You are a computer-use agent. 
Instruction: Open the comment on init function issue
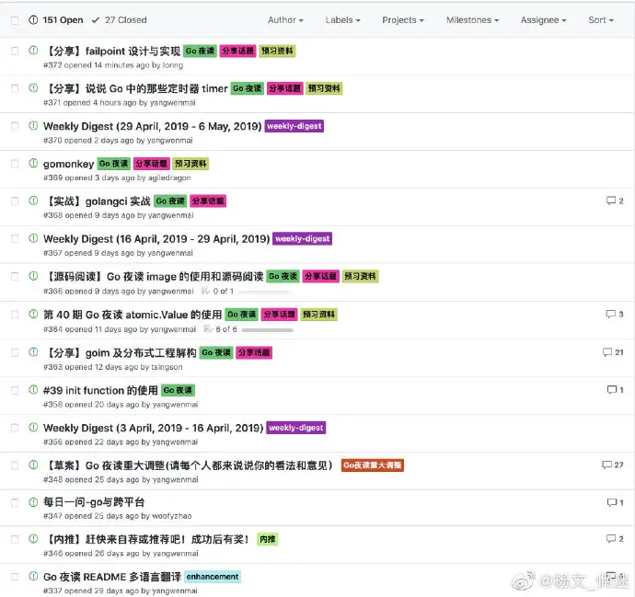(x=615, y=390)
